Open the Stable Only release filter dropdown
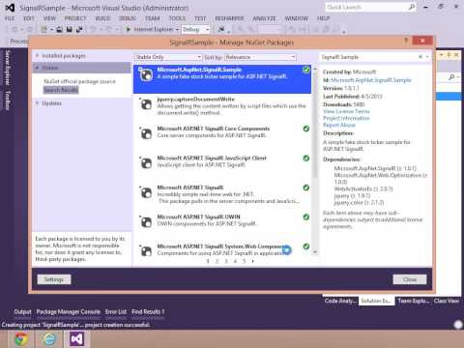 tap(168, 57)
